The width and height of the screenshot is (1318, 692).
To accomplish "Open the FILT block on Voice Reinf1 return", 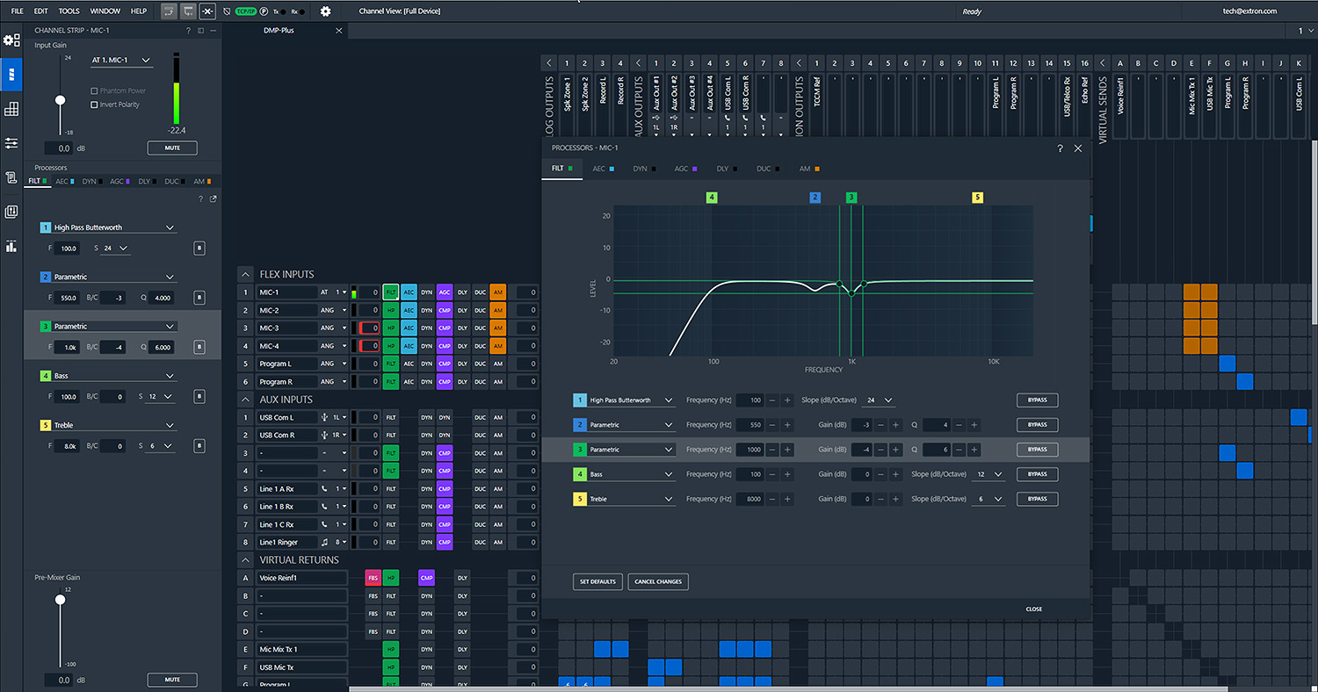I will 390,577.
